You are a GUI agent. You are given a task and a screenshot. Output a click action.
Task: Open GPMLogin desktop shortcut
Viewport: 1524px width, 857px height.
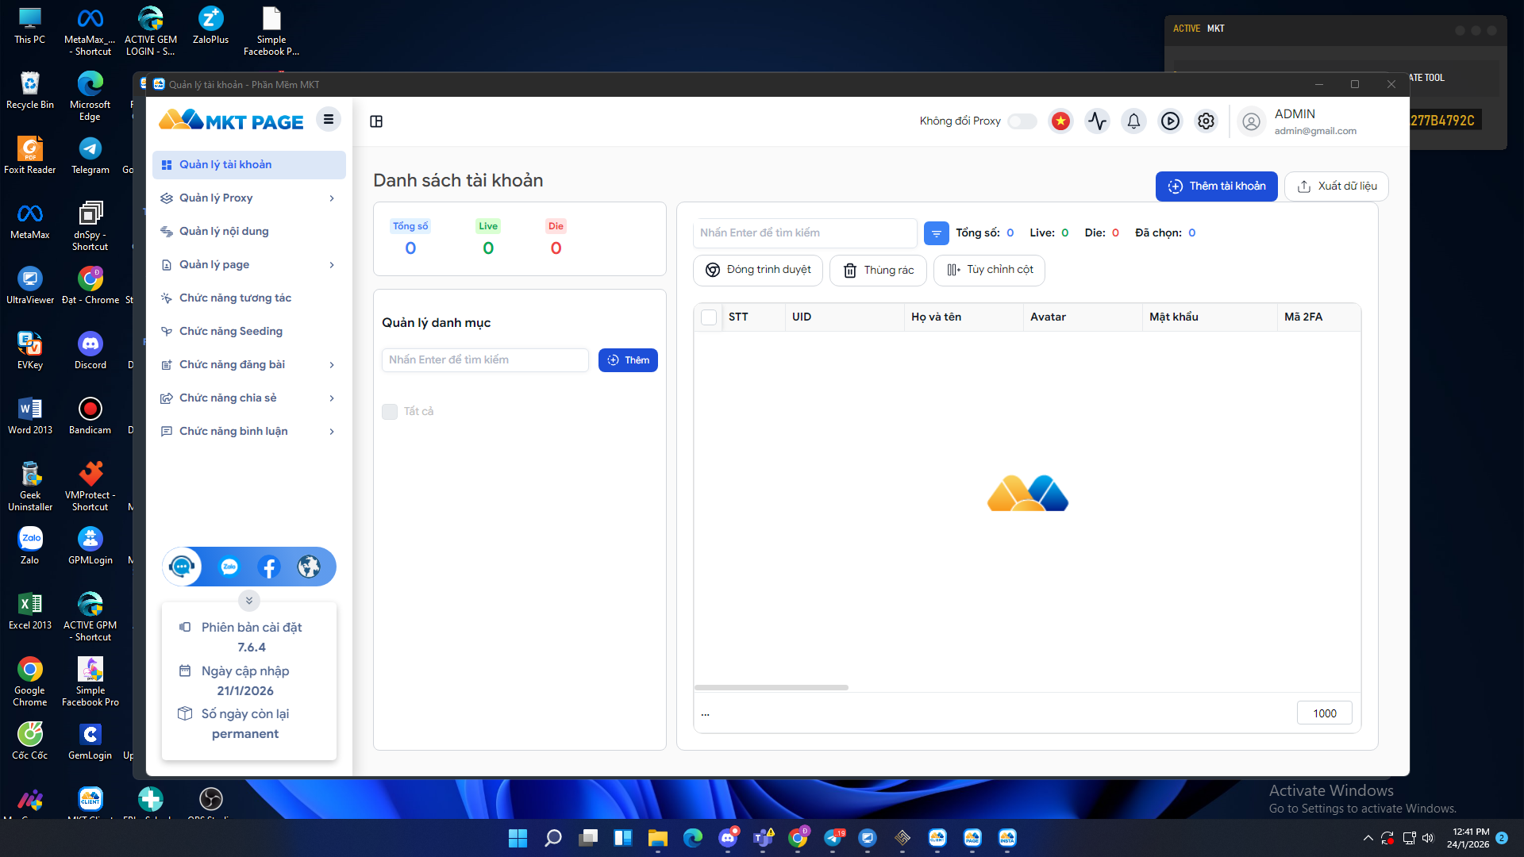tap(90, 547)
